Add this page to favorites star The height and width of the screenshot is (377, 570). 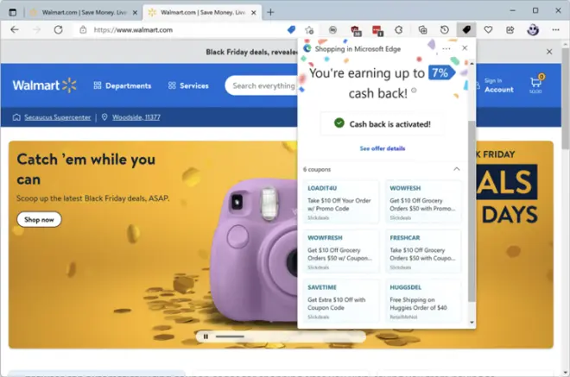[x=309, y=30]
